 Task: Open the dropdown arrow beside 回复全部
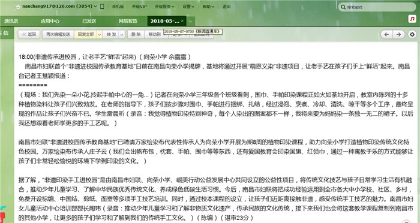100,35
